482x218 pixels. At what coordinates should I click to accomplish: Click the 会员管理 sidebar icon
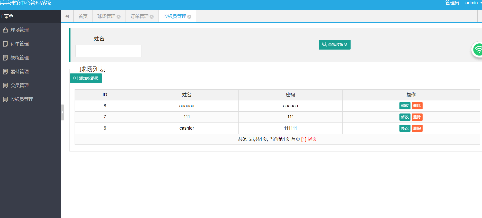[x=5, y=86]
